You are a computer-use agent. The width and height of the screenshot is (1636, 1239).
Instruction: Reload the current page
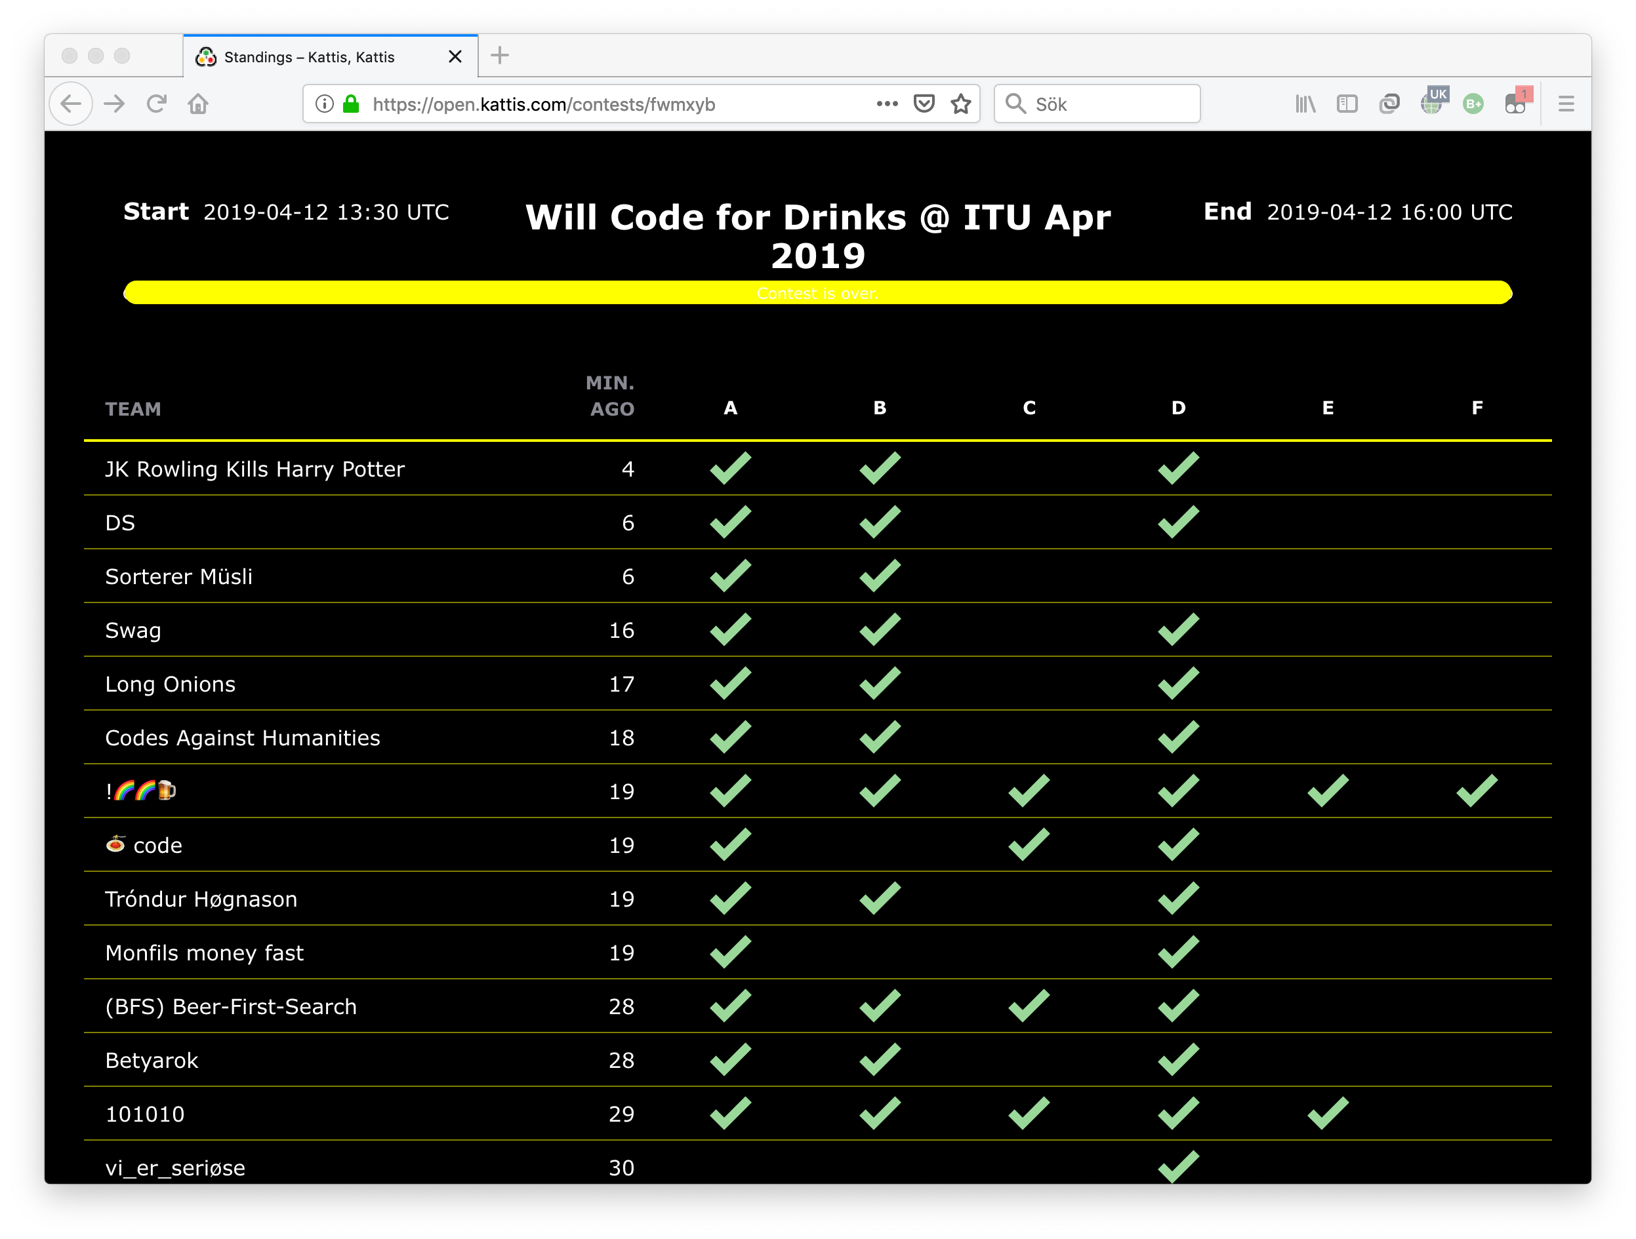point(156,104)
